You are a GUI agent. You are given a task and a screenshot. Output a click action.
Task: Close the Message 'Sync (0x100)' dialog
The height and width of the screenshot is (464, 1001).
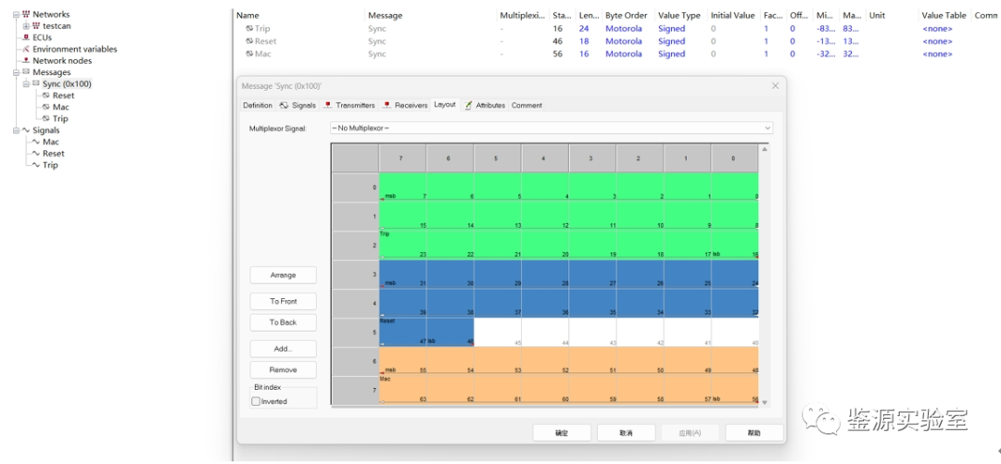(776, 86)
